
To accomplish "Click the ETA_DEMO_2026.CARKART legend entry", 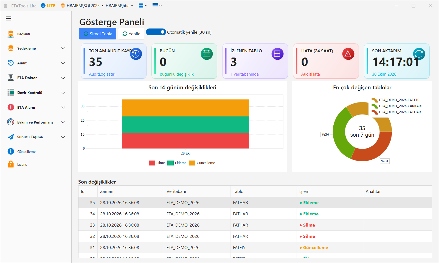I will [x=397, y=106].
